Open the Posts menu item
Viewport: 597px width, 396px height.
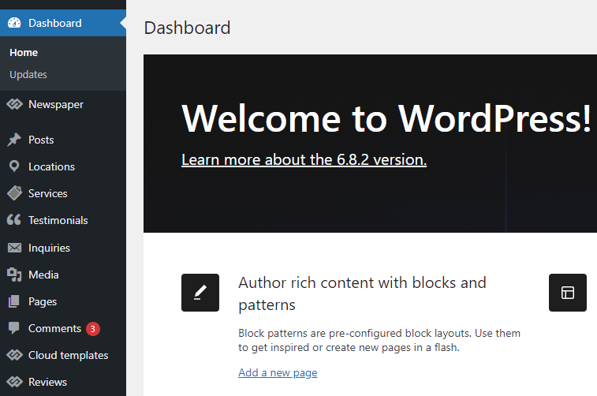41,140
